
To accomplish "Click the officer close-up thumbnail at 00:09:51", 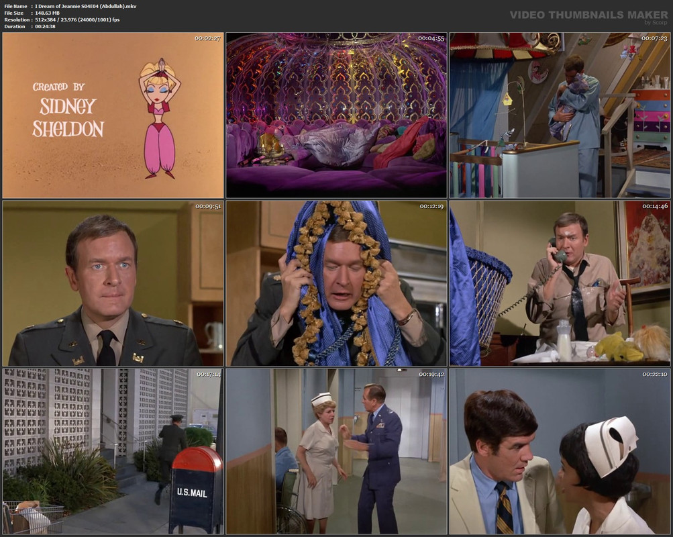I will point(113,283).
